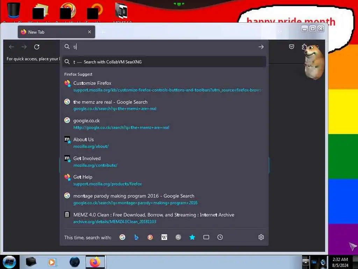Click the Firefox Suggest heading
This screenshot has width=358, height=269.
(x=78, y=74)
